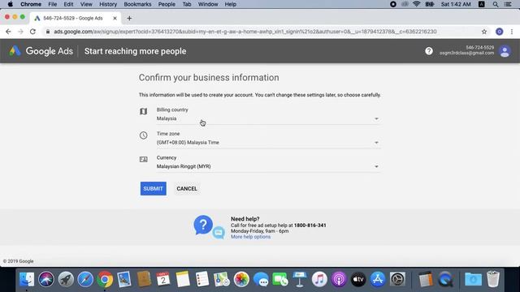The height and width of the screenshot is (292, 520).
Task: Click Chrome icon in the Dock
Action: pos(105,279)
